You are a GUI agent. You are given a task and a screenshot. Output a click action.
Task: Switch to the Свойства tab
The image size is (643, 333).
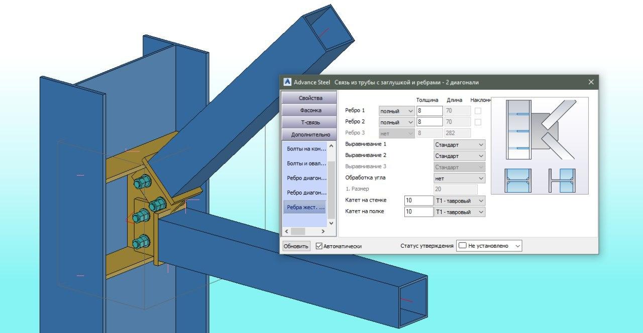tap(310, 98)
